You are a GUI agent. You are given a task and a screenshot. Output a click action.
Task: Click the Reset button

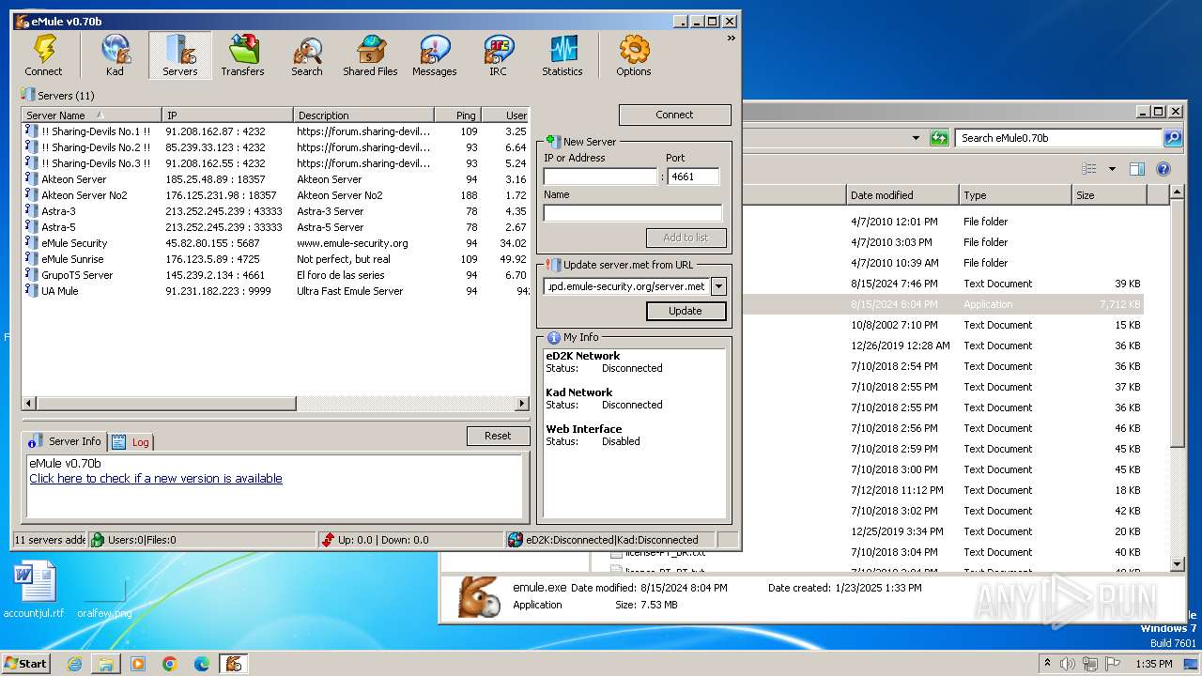coord(498,436)
